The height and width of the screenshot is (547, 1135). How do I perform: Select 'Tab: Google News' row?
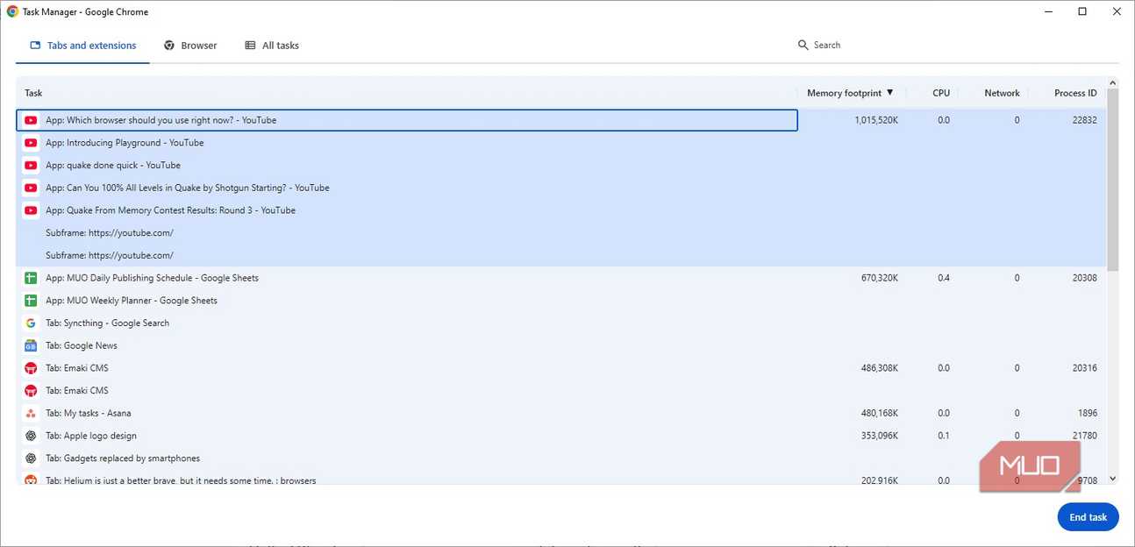click(561, 345)
